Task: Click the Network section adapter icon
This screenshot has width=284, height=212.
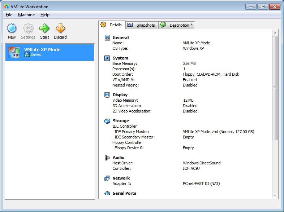Action: (x=107, y=178)
